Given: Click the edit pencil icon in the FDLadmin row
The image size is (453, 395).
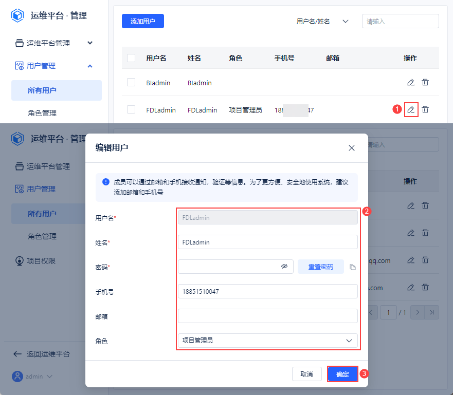Looking at the screenshot, I should [x=411, y=109].
